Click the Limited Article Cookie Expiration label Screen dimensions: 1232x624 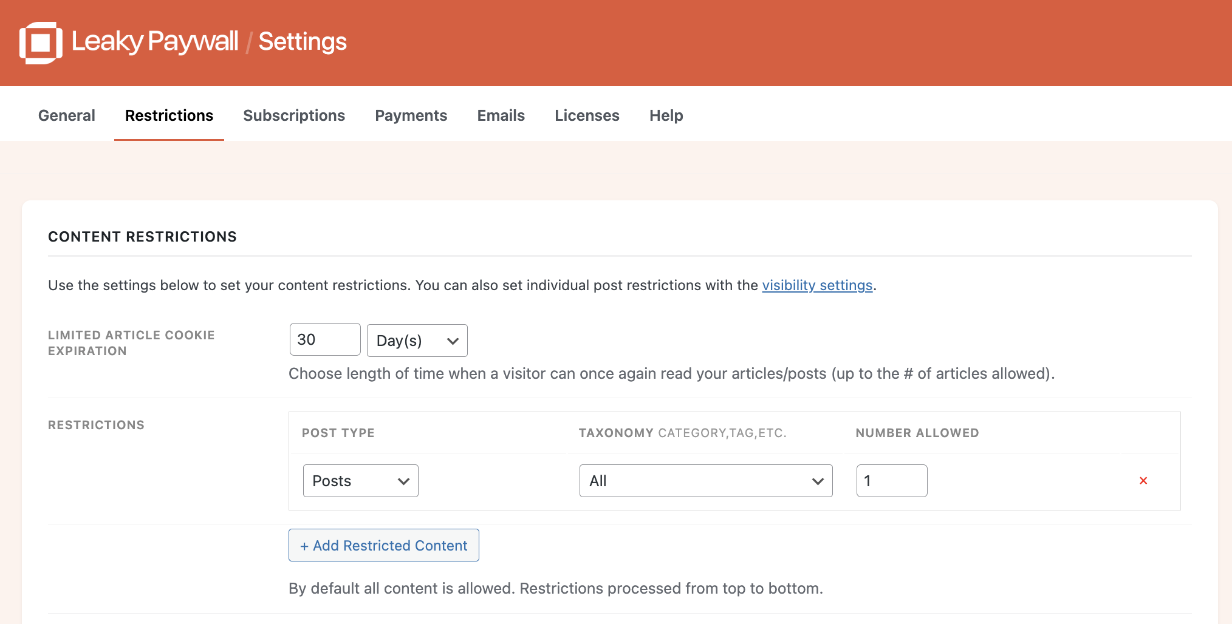point(131,343)
